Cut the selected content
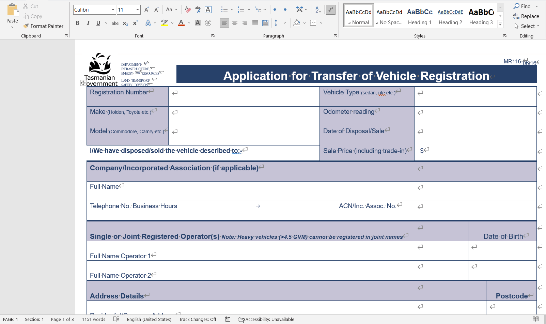This screenshot has width=546, height=324. tap(31, 6)
